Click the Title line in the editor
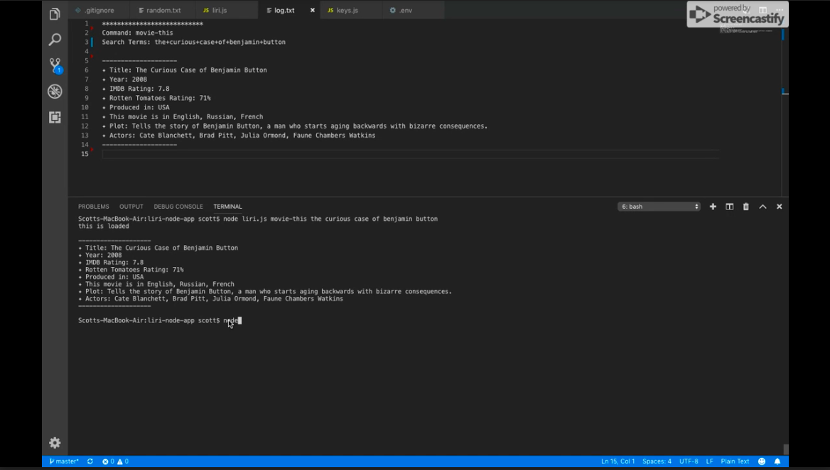This screenshot has height=470, width=830. coord(185,70)
